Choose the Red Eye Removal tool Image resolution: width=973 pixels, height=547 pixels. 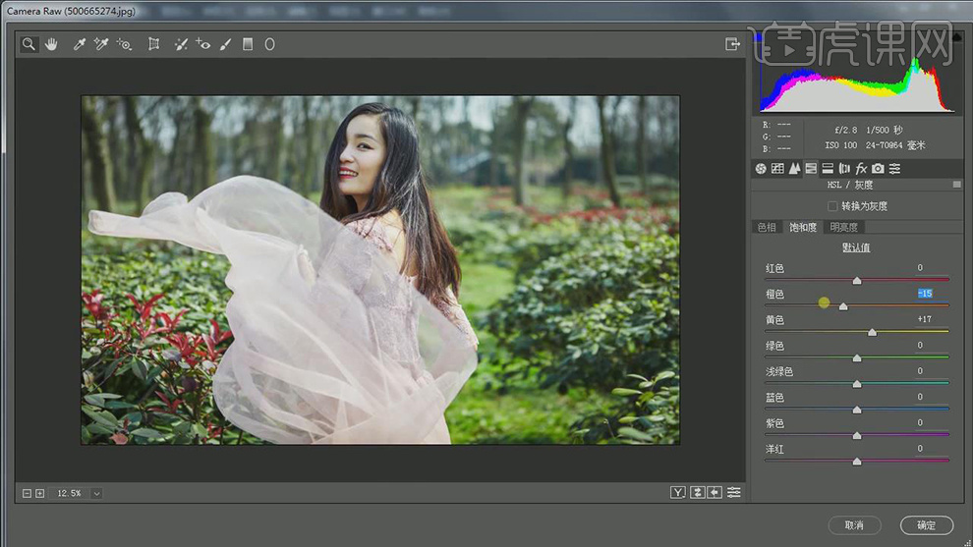point(202,44)
